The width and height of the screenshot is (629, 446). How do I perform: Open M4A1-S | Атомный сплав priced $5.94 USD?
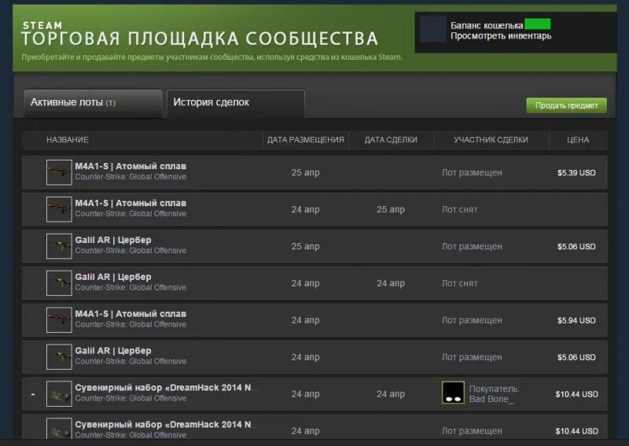point(131,314)
